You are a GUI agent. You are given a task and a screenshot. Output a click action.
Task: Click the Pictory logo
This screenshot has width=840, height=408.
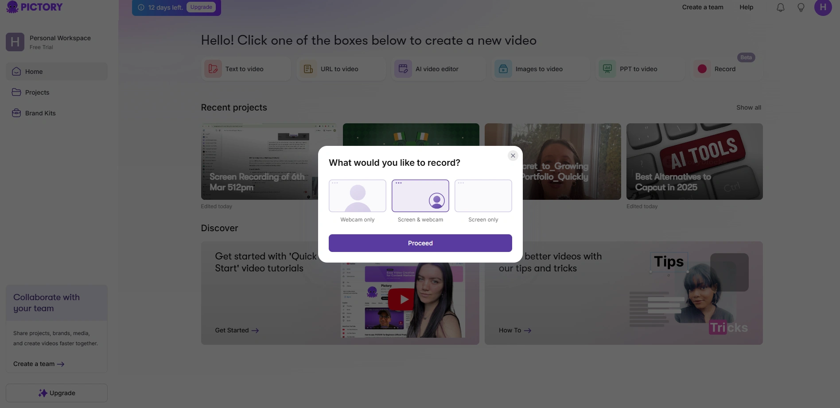coord(35,7)
